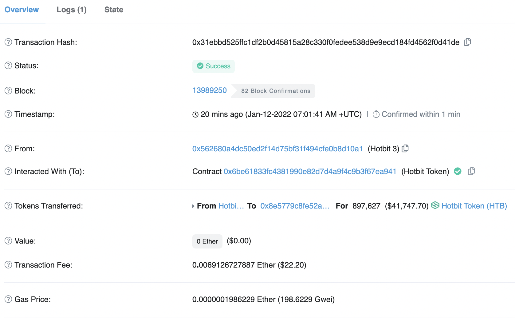This screenshot has width=515, height=318.
Task: Expand the Tokens Transferred arrow
Action: tap(193, 206)
